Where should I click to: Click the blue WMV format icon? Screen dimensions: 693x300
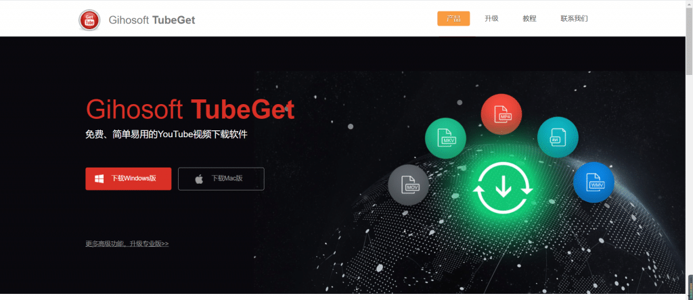594,182
